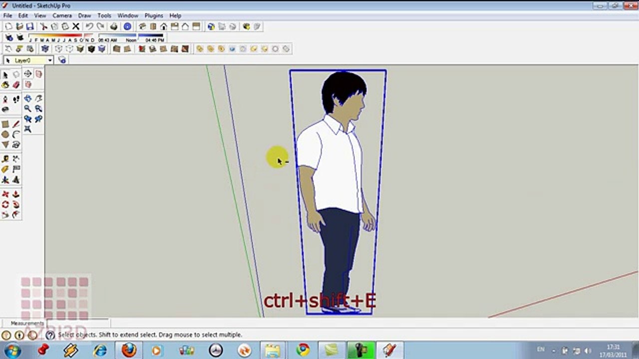Click the Erase (X) icon in the toolbar
639x359 pixels.
(76, 26)
